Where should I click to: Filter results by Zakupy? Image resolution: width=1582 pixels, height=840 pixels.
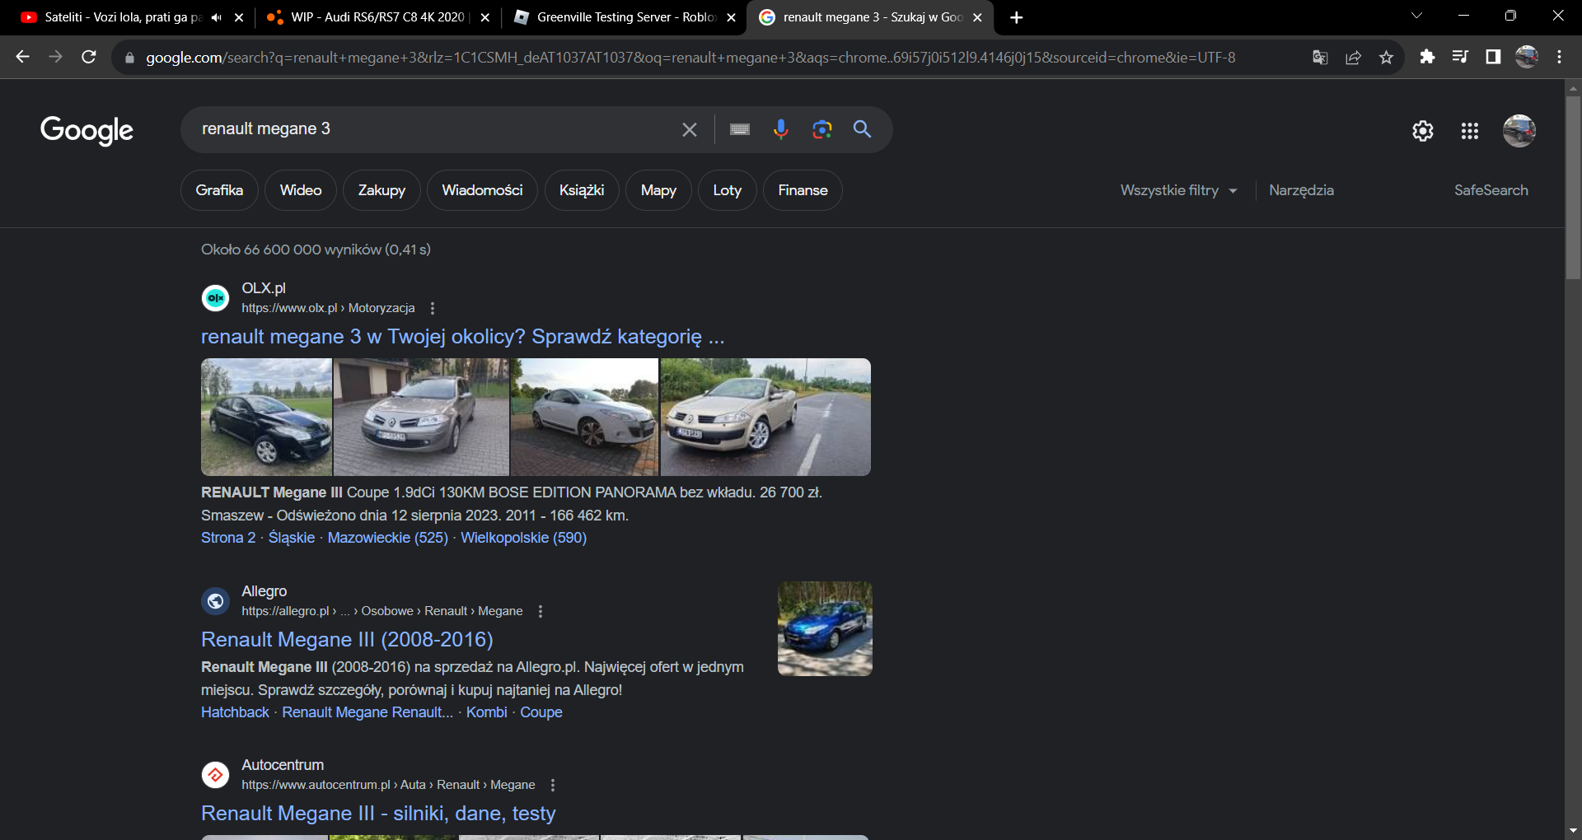click(x=381, y=190)
